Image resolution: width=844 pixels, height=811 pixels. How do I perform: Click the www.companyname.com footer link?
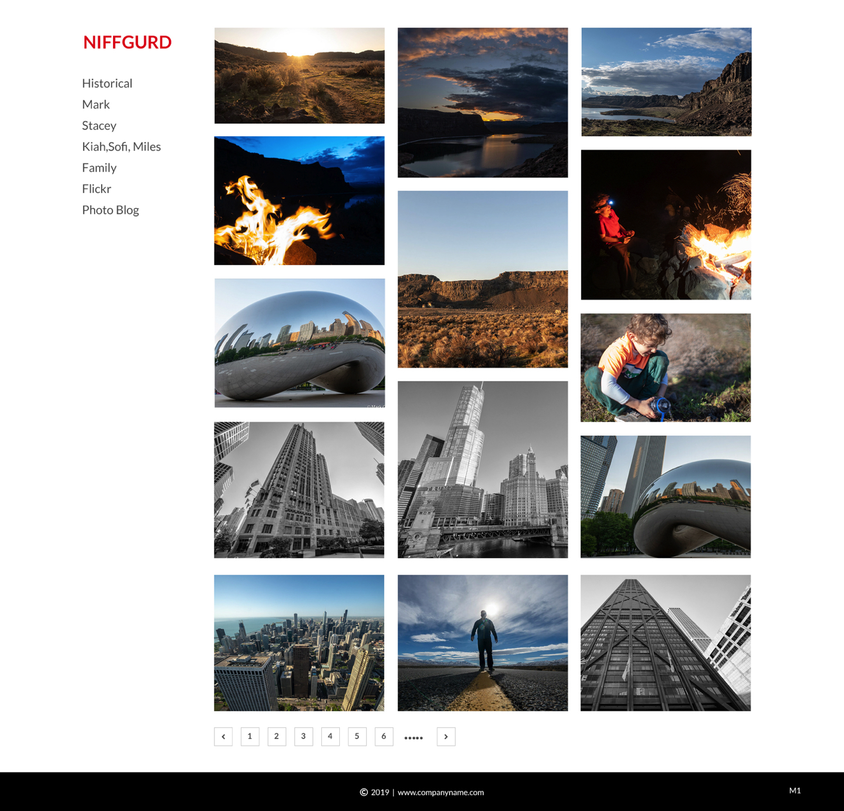click(441, 792)
